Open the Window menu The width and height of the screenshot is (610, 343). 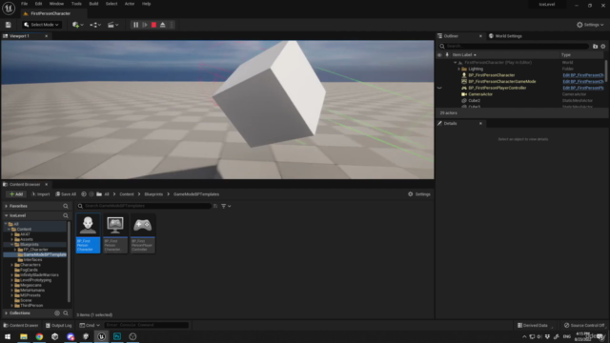pos(56,4)
